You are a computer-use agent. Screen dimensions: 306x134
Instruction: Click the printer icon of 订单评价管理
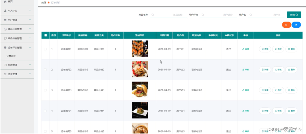pos(5,47)
